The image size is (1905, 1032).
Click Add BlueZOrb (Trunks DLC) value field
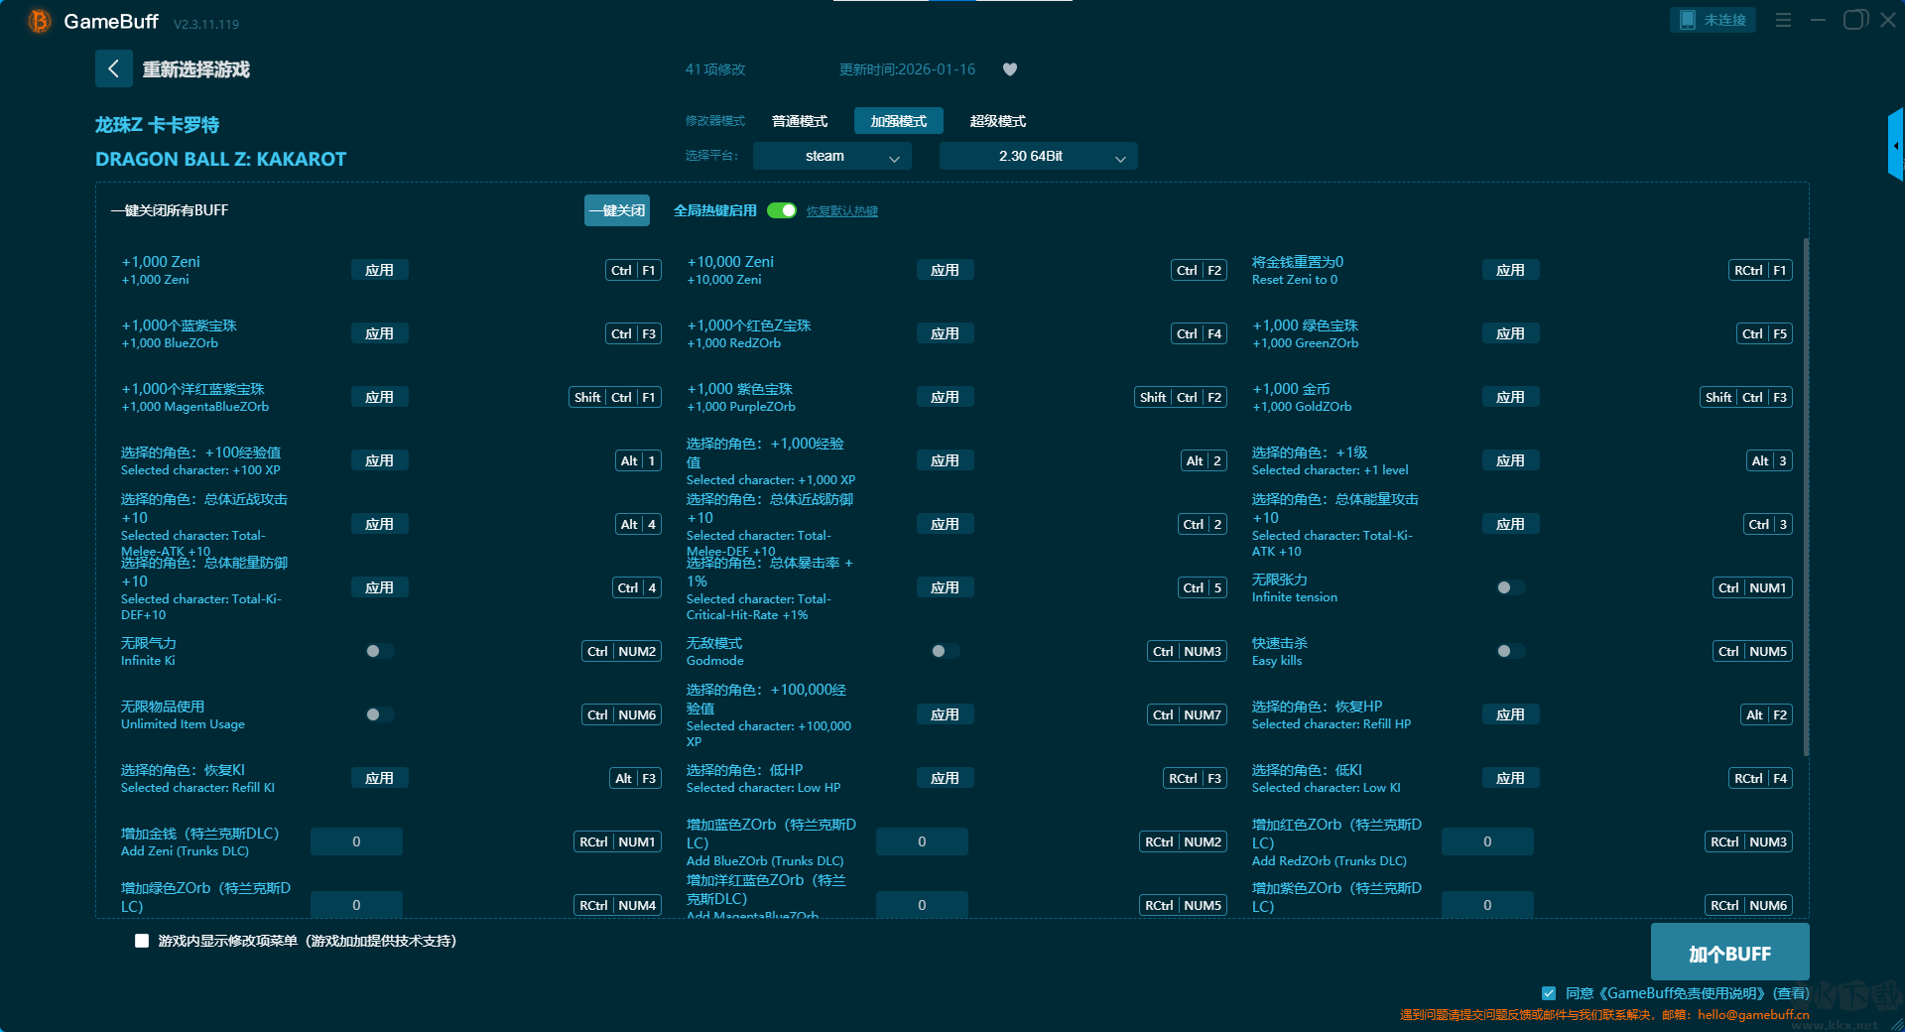(922, 841)
